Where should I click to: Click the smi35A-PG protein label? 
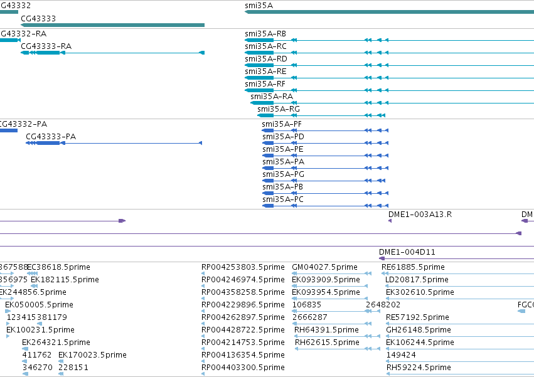tap(284, 175)
